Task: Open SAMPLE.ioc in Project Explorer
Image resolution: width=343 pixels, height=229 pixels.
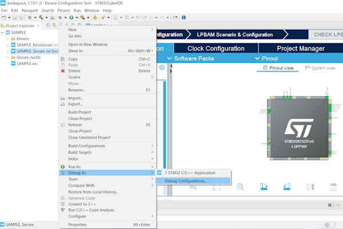Action: (27, 63)
